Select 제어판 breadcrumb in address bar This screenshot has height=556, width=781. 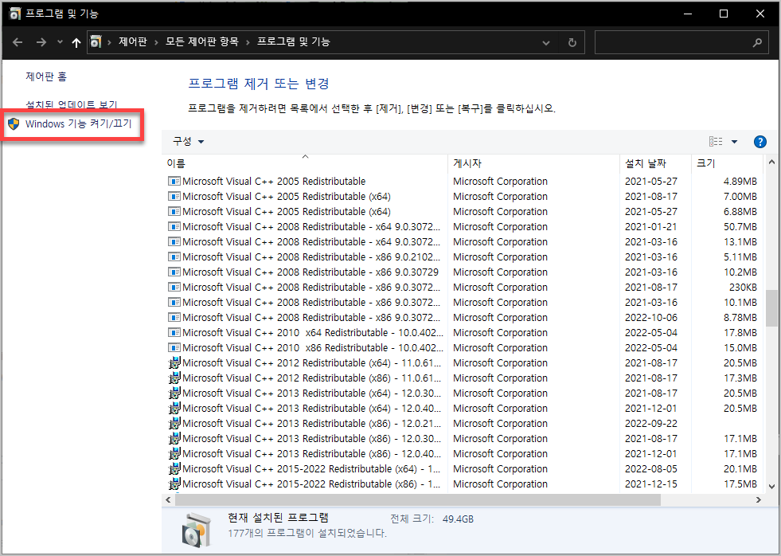133,42
